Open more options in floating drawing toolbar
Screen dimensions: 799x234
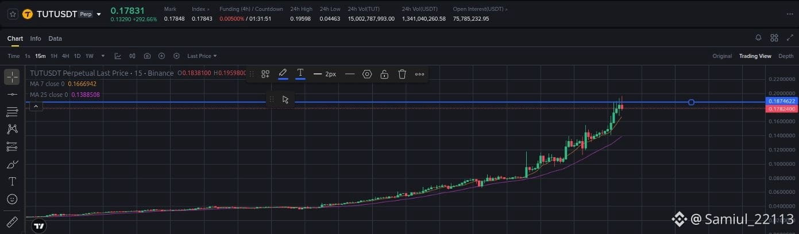[x=420, y=74]
